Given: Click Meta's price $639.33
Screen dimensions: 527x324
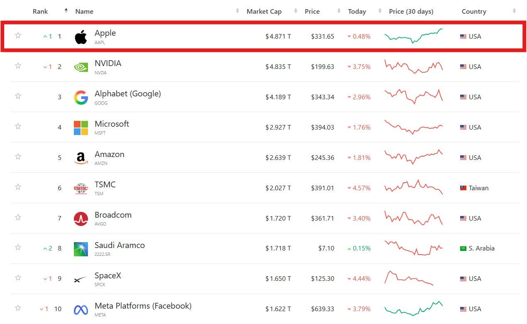Looking at the screenshot, I should pos(322,309).
